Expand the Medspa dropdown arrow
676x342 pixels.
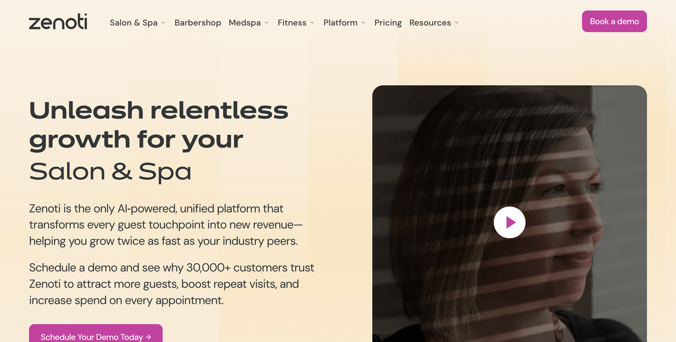pyautogui.click(x=267, y=23)
